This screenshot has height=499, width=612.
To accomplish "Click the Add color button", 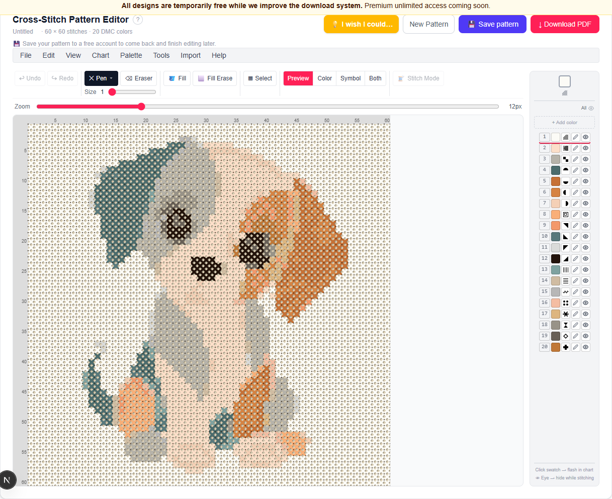I will click(564, 123).
